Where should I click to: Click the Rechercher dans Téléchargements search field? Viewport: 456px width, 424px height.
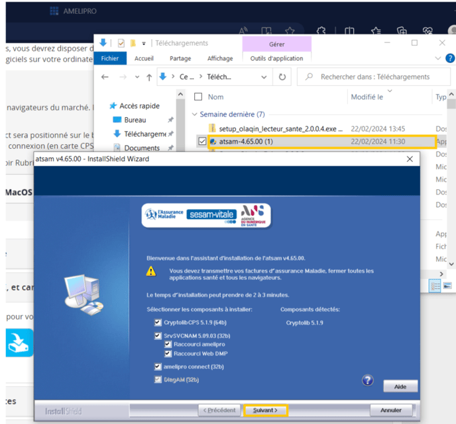point(376,77)
